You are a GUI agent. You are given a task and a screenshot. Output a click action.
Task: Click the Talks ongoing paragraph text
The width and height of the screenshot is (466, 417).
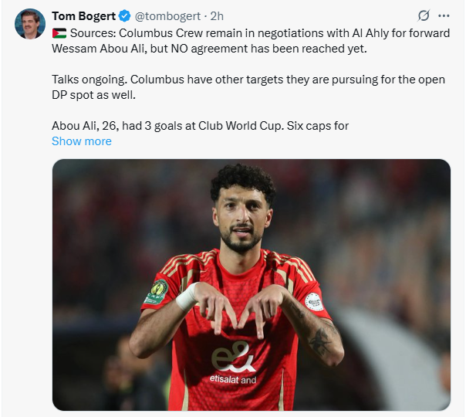point(248,87)
